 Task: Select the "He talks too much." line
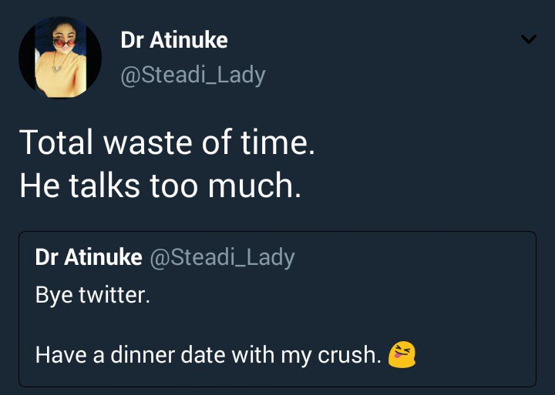(160, 186)
